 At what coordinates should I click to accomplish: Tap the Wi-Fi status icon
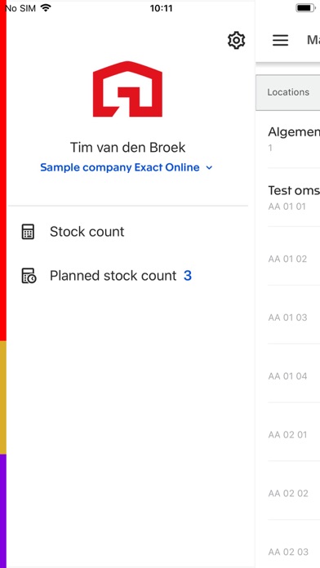point(46,8)
